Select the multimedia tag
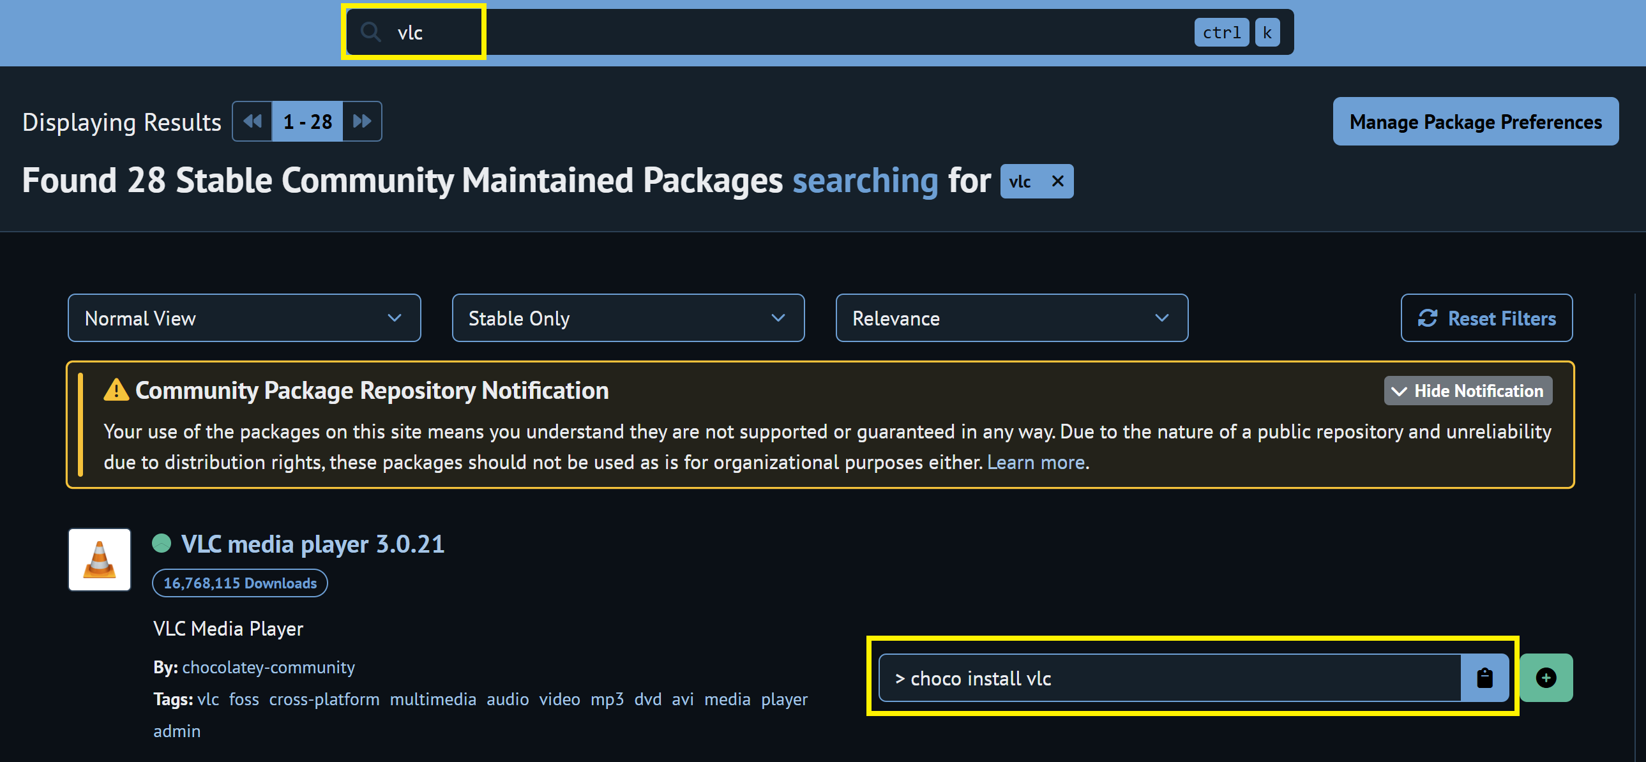The height and width of the screenshot is (762, 1646). 433,699
